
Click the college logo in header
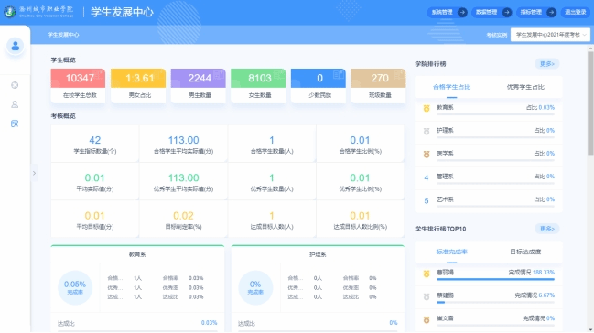pyautogui.click(x=10, y=12)
